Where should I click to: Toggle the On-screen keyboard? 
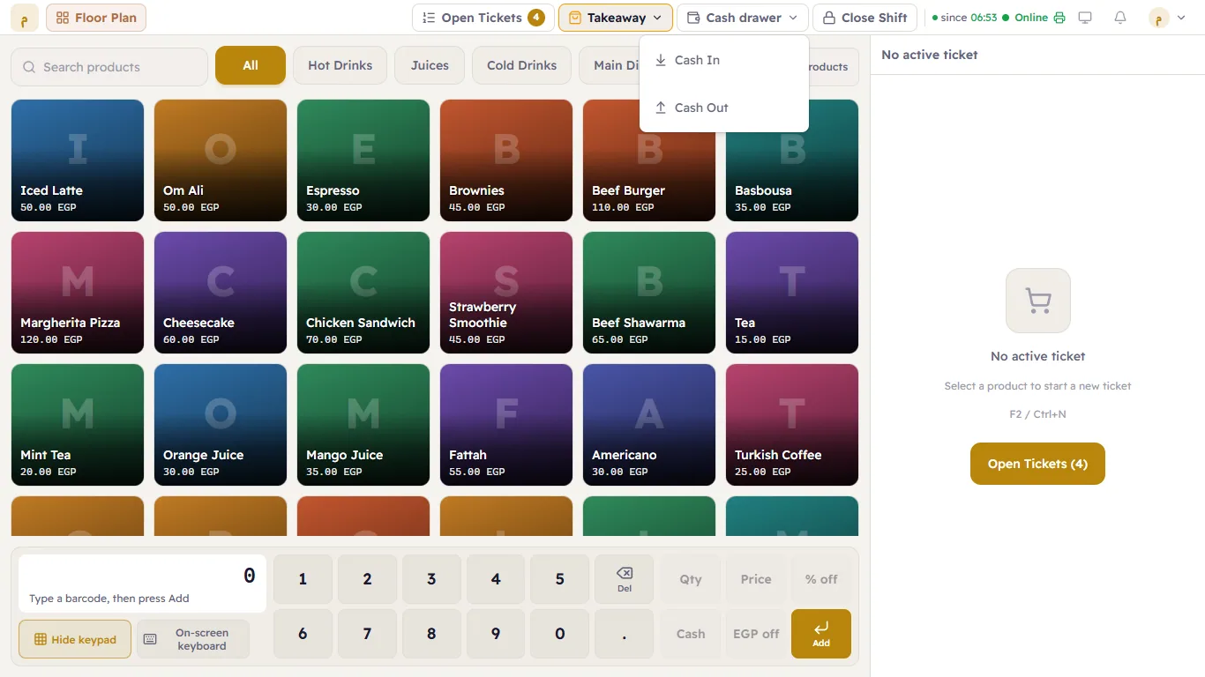(193, 639)
